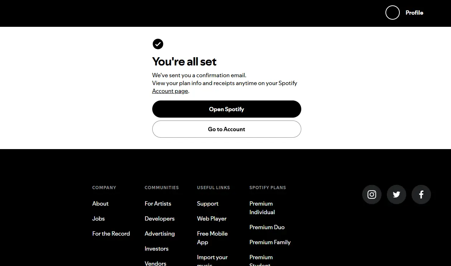
Task: Open the Twitter social icon
Action: click(397, 194)
